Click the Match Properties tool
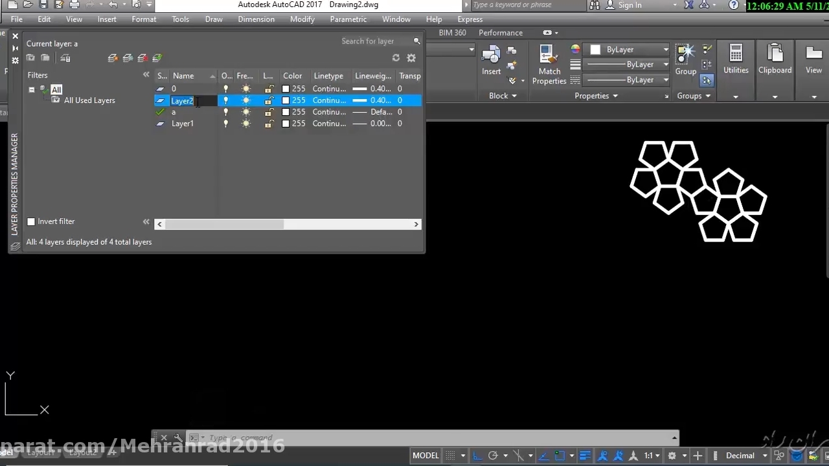Image resolution: width=829 pixels, height=466 pixels. coord(549,65)
